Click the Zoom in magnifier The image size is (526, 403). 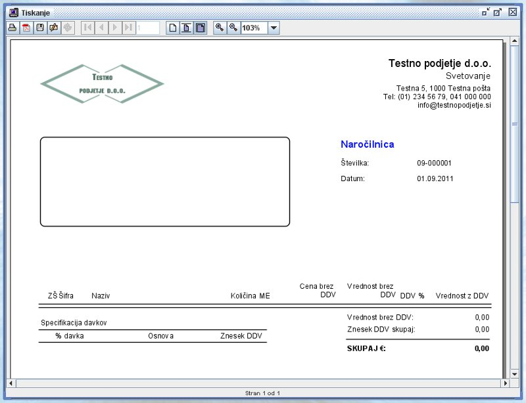click(220, 28)
